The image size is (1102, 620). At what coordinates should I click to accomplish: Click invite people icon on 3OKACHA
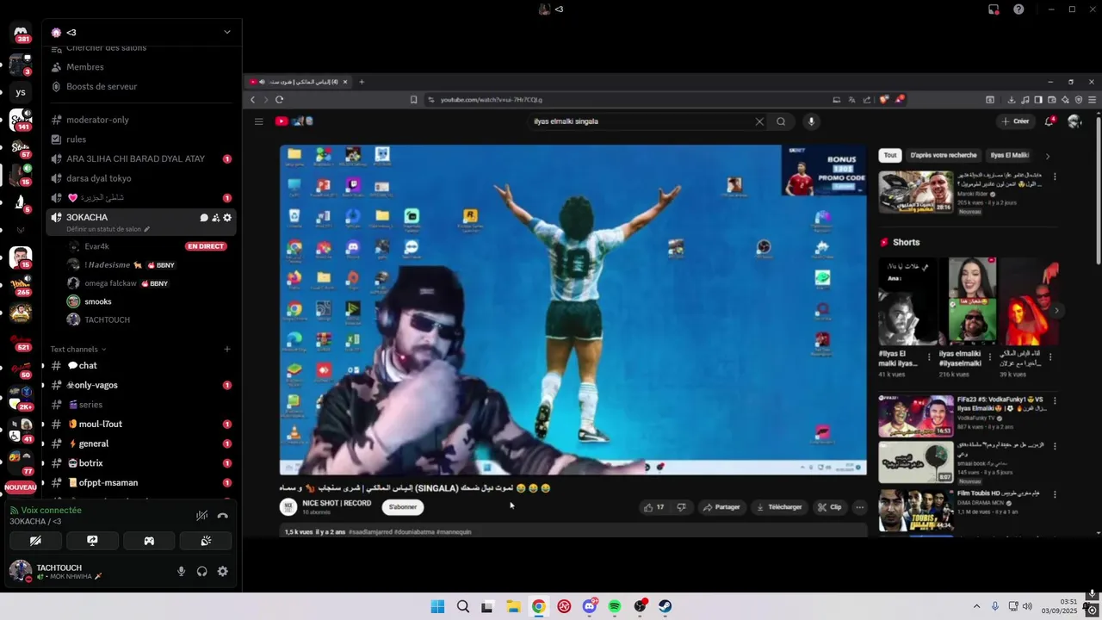coord(215,218)
